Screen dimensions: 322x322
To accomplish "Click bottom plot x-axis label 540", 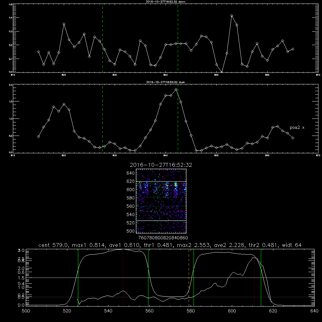I will click(108, 311).
